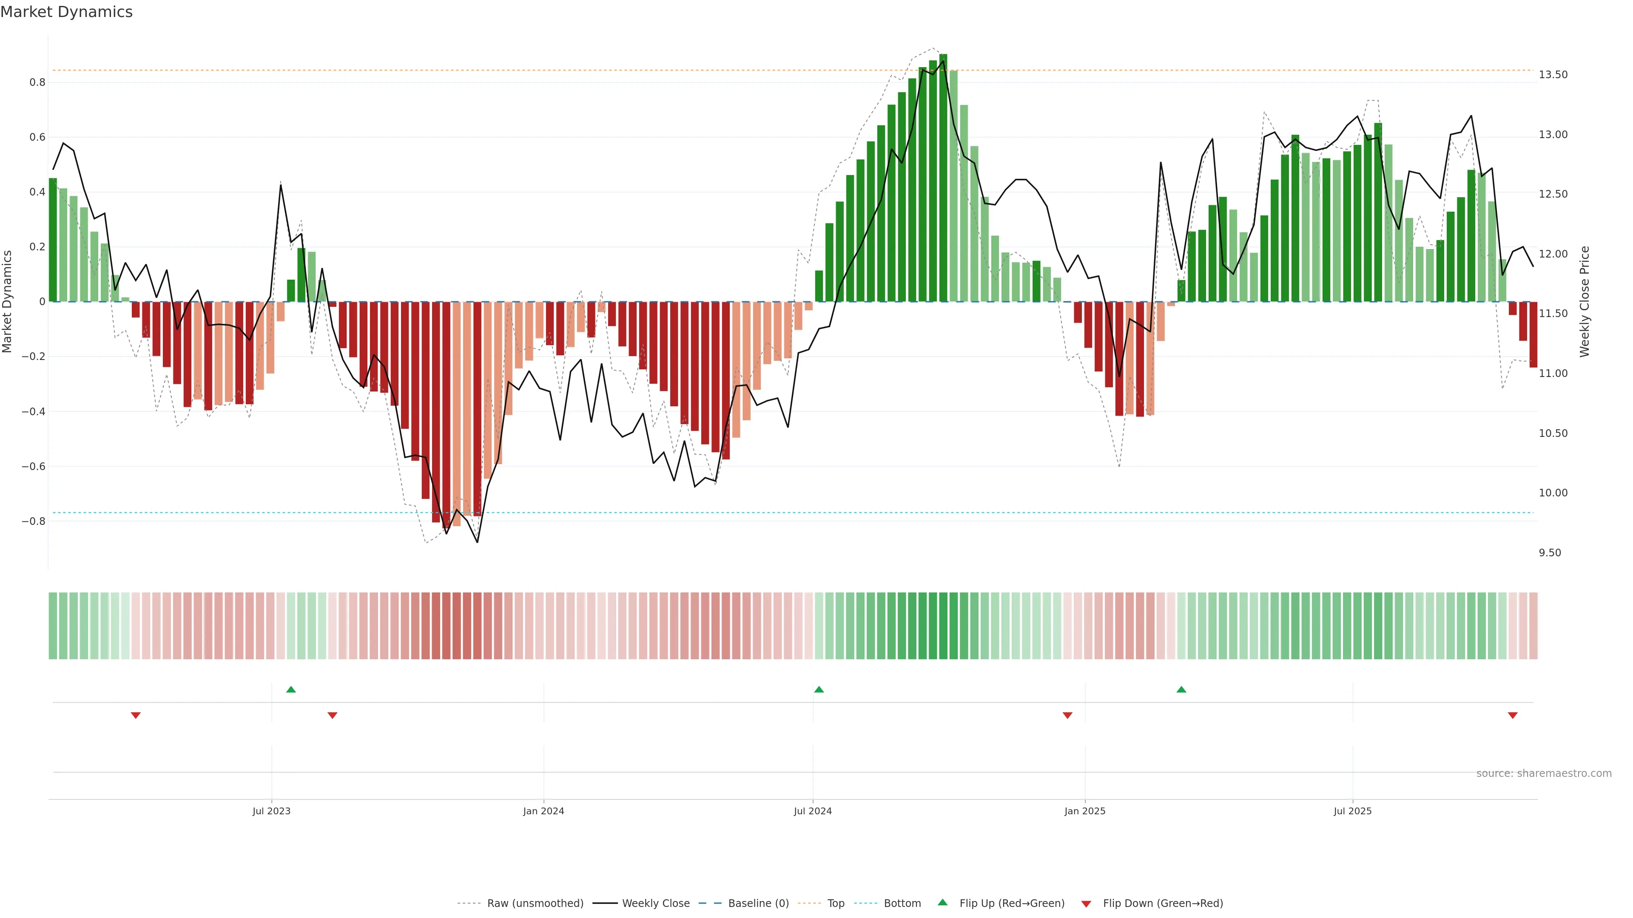
Task: Click the Flip Up legend triangle icon
Action: tap(942, 902)
